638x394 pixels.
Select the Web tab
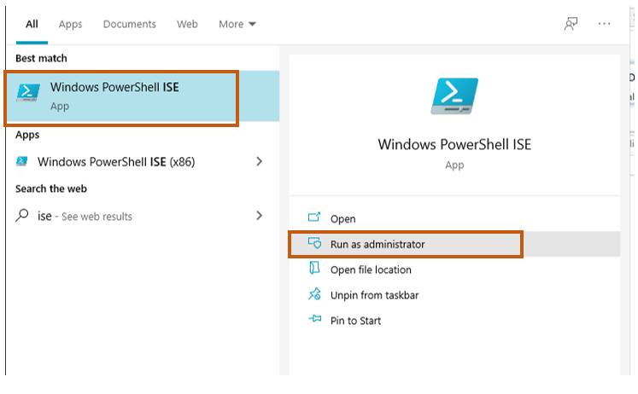click(x=187, y=24)
